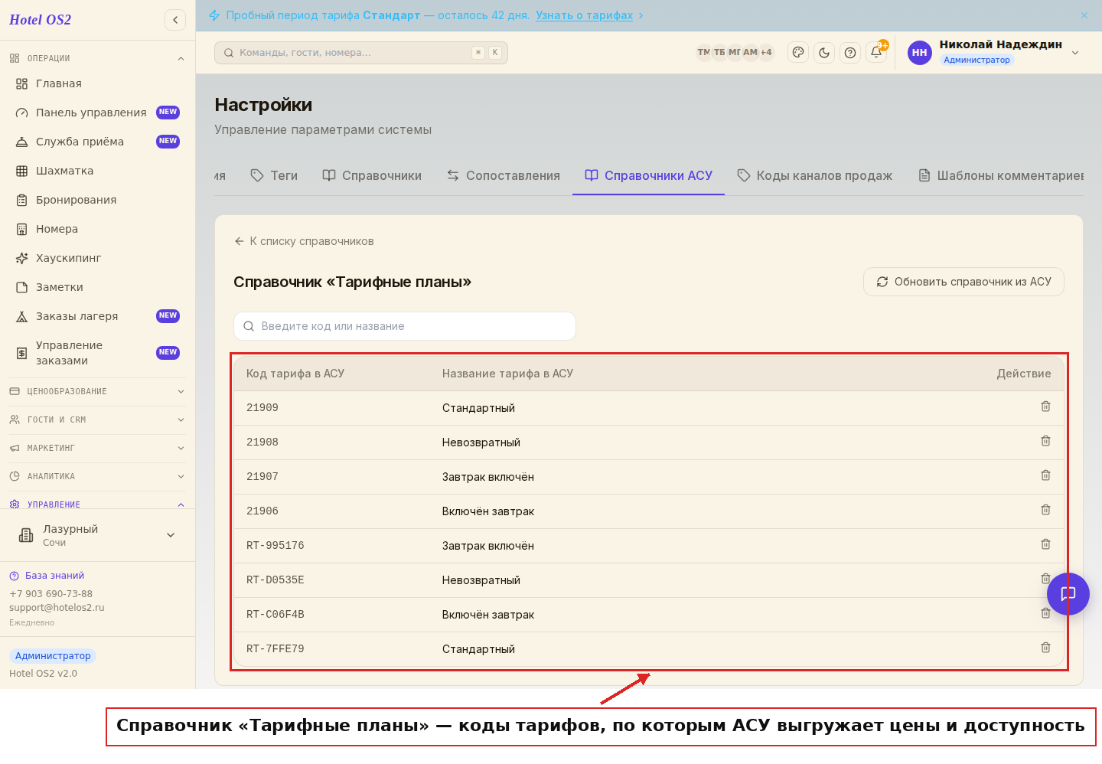The image size is (1102, 764).
Task: Switch to Шаблоны комментариев tab
Action: pyautogui.click(x=1001, y=175)
